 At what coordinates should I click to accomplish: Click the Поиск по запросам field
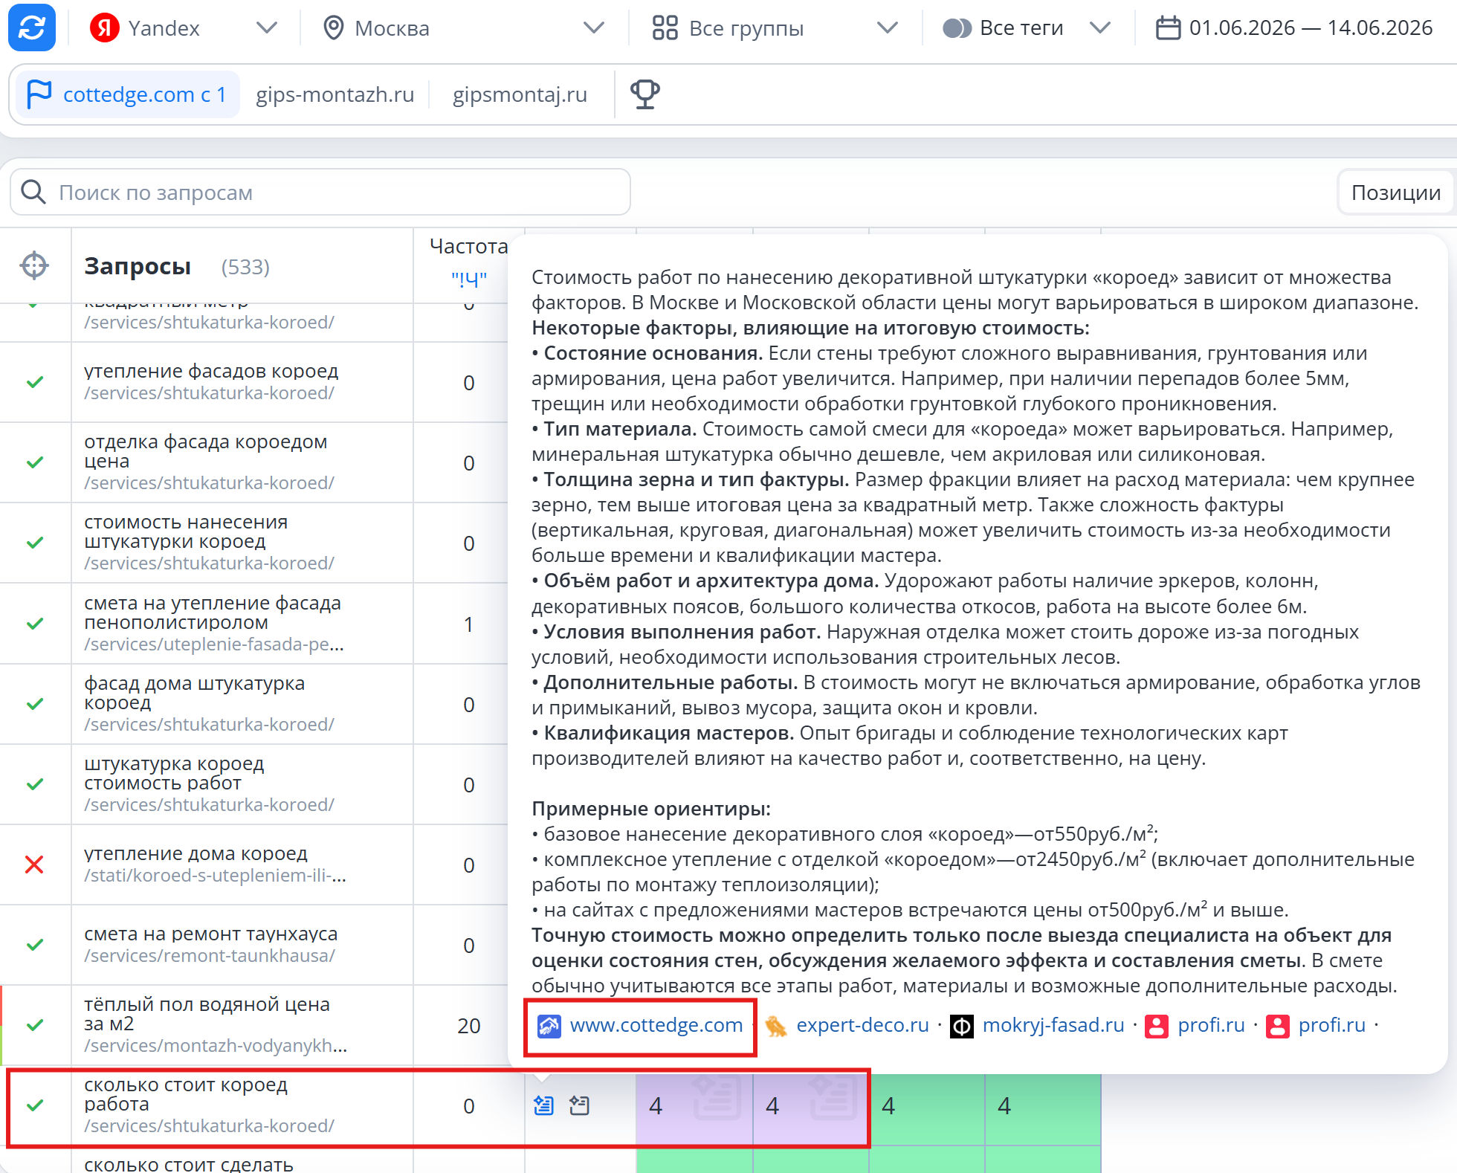[320, 193]
